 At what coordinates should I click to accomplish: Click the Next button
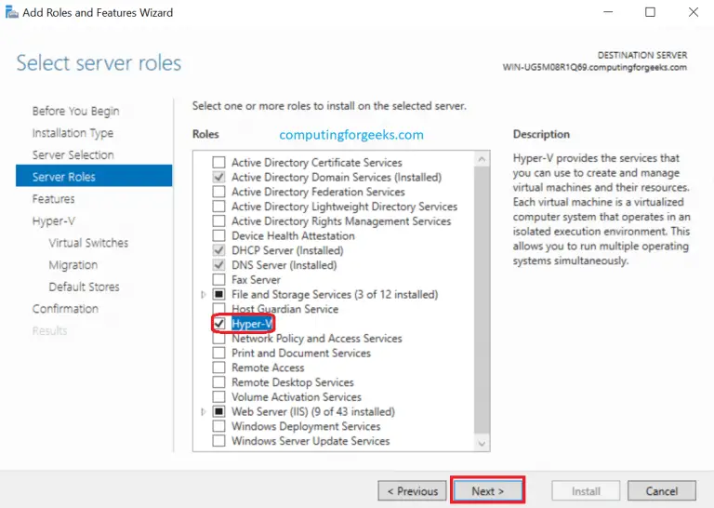point(488,490)
